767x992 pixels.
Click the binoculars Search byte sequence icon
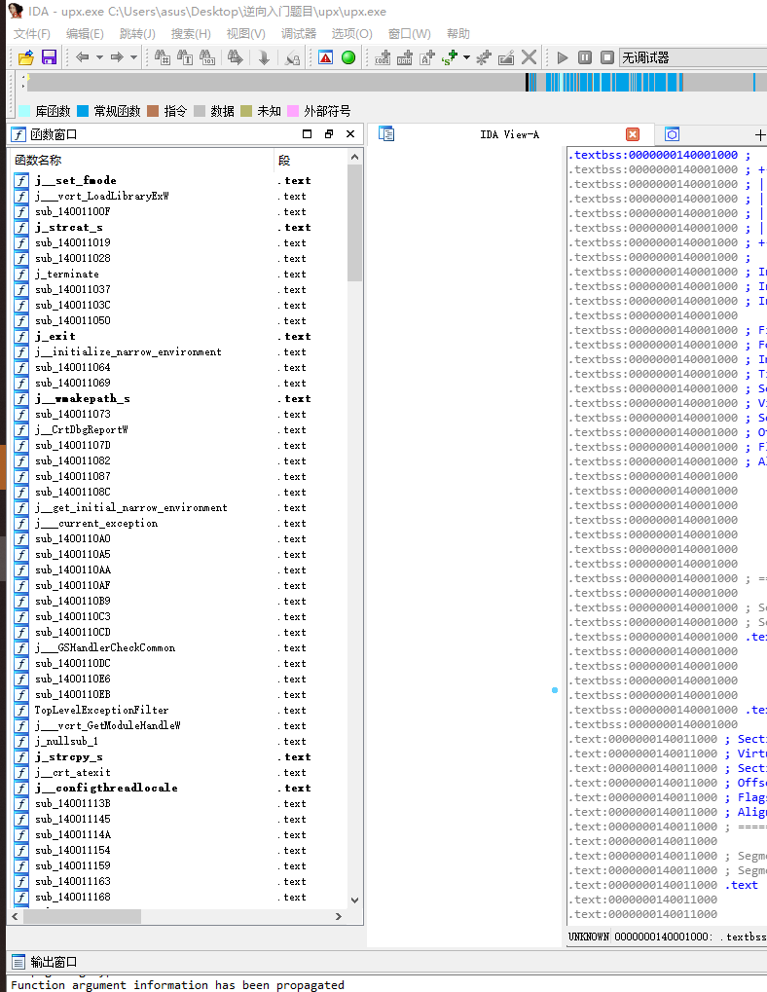click(207, 57)
